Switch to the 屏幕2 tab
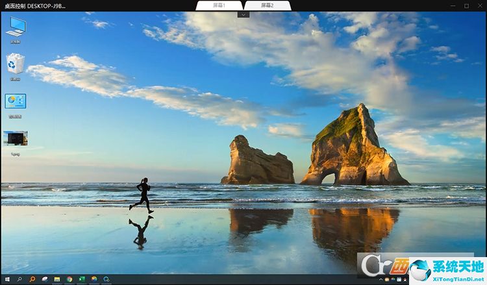 click(x=267, y=5)
